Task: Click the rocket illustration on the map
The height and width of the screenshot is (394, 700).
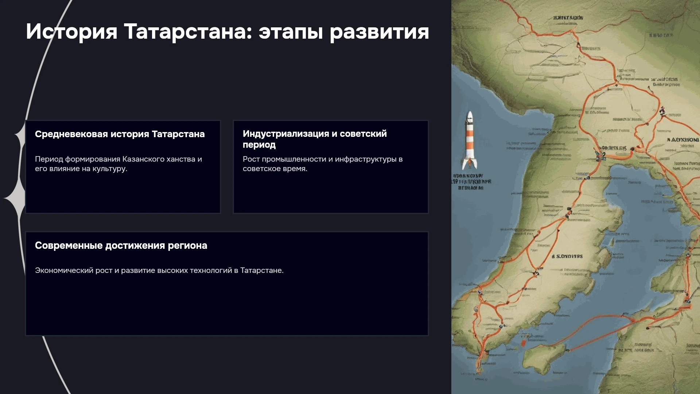Action: (x=470, y=140)
